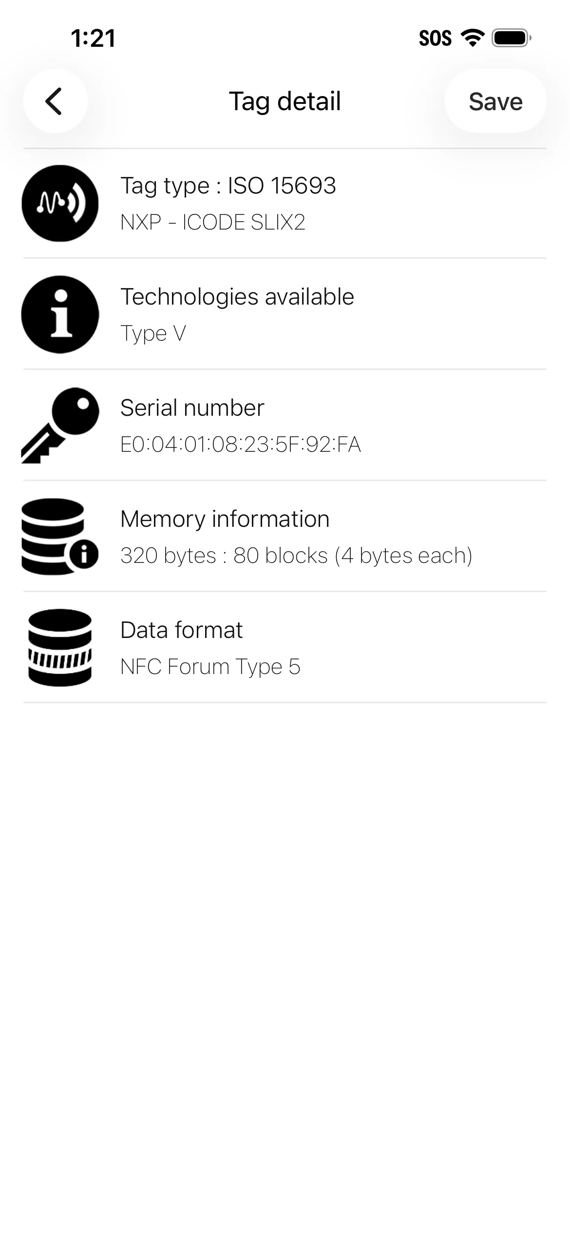Tap the back chevron button
Image resolution: width=570 pixels, height=1234 pixels.
pyautogui.click(x=55, y=101)
